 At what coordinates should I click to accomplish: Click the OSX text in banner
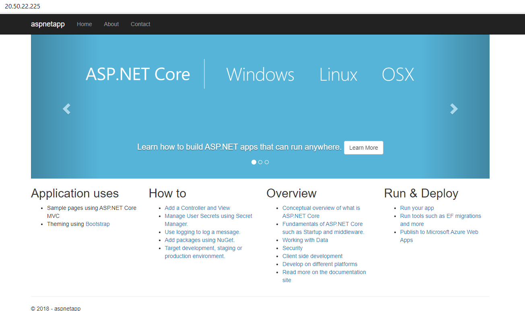(398, 75)
